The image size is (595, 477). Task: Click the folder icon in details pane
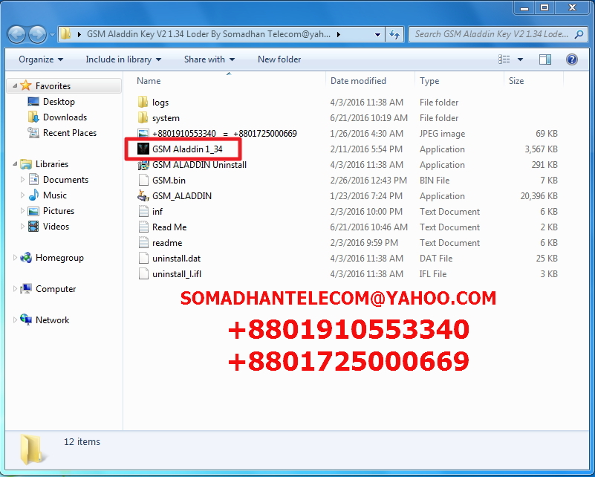point(31,450)
